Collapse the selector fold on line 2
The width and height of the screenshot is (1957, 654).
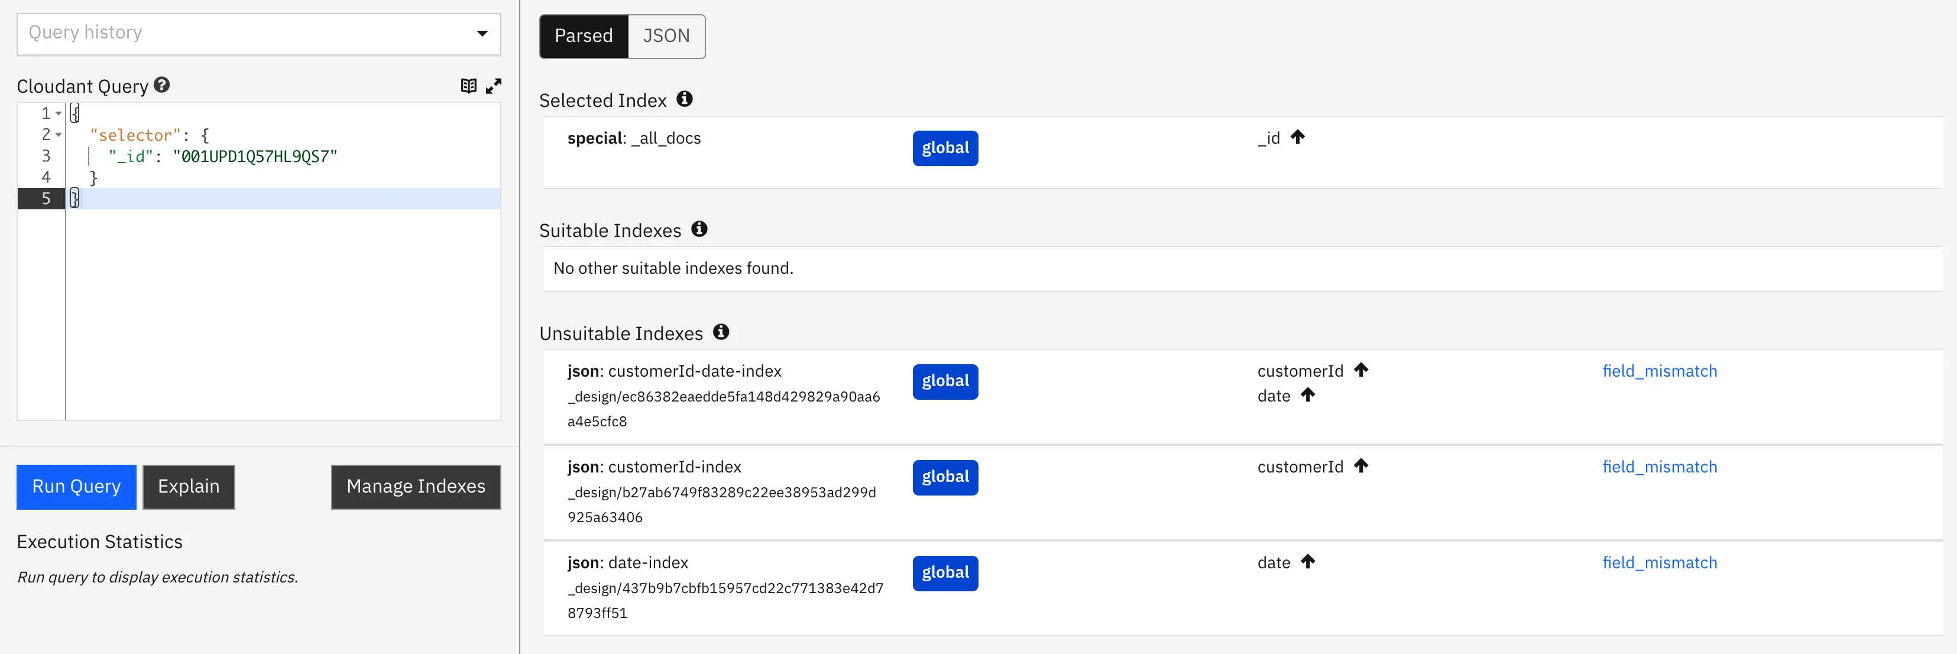pos(59,134)
